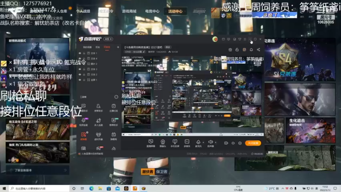The height and width of the screenshot is (192, 341).
Task: Switch to 我的场景 tab
Action: 87,47
